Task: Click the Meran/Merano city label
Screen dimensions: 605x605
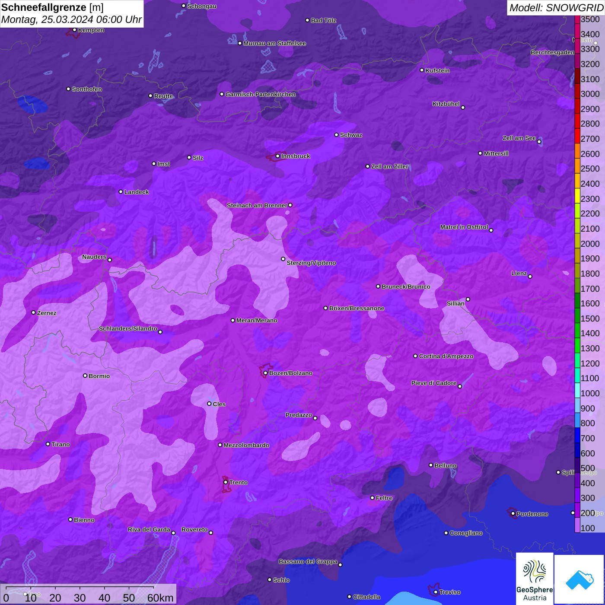Action: tap(257, 320)
